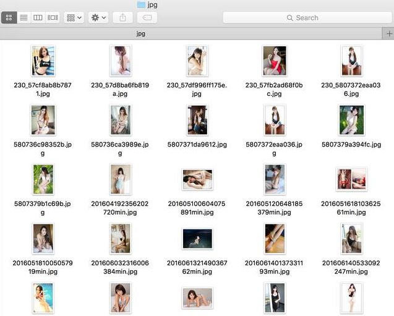Switch to icon view mode
This screenshot has height=316, width=394.
pos(9,17)
